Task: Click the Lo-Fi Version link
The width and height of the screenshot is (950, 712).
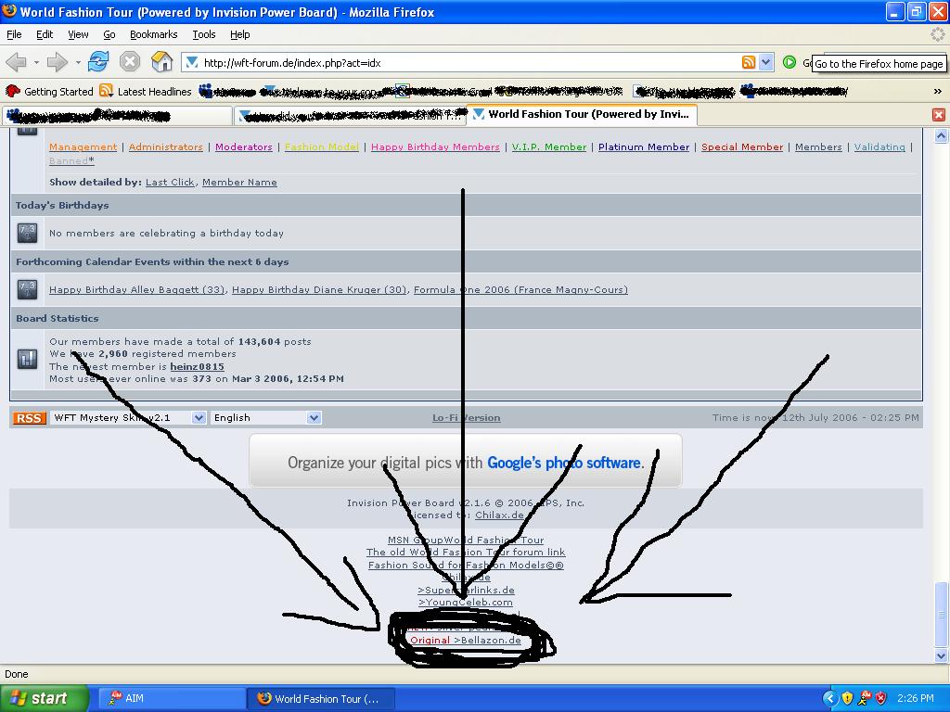Action: pos(466,418)
